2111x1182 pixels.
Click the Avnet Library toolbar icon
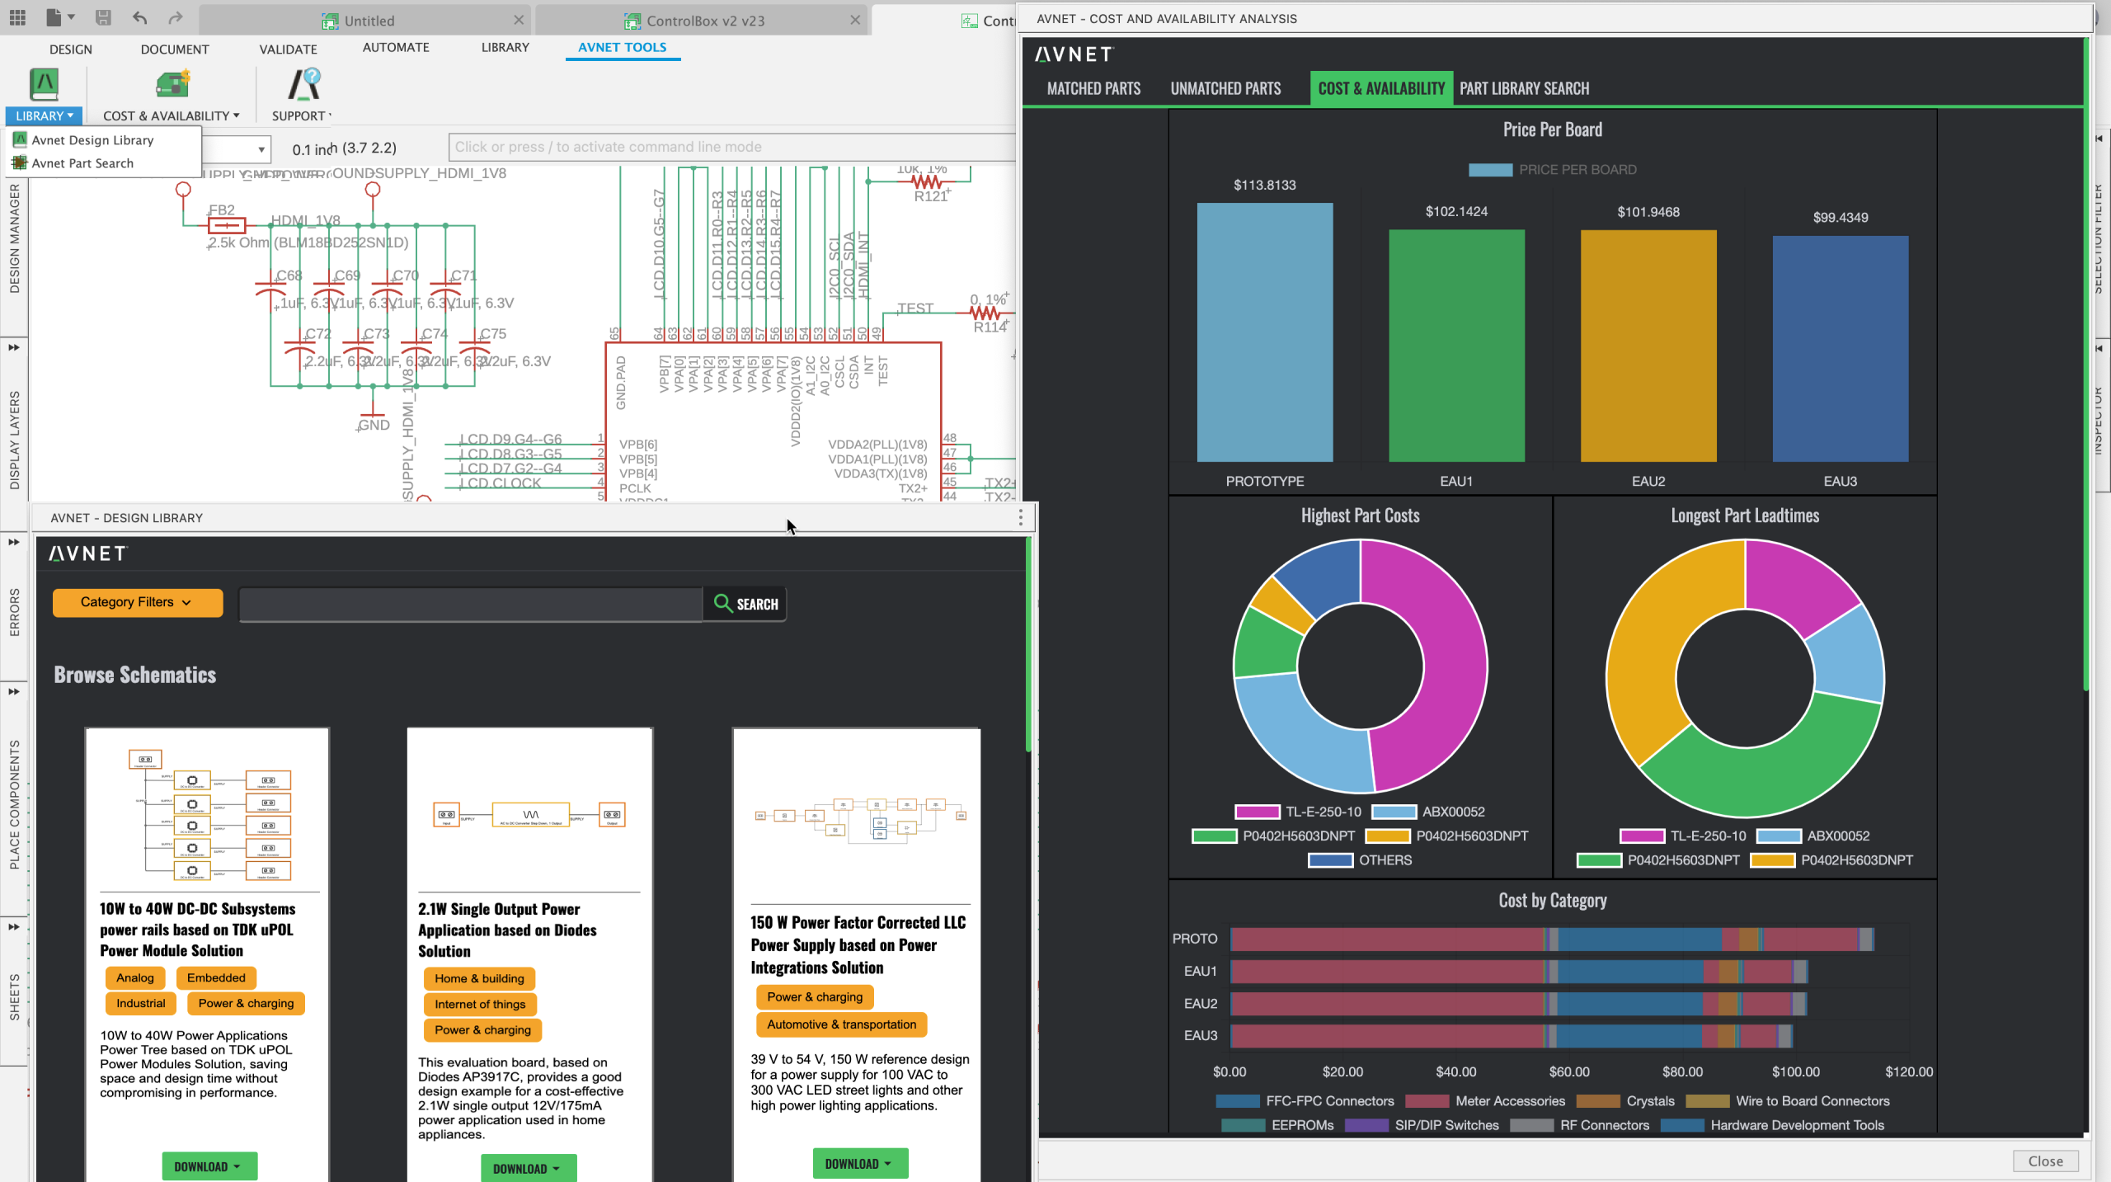(44, 85)
